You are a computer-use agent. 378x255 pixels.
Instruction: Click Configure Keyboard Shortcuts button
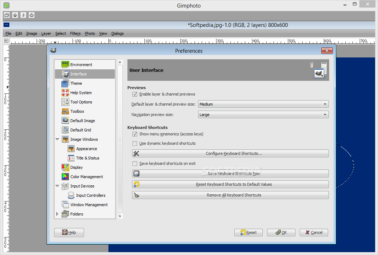coord(230,153)
